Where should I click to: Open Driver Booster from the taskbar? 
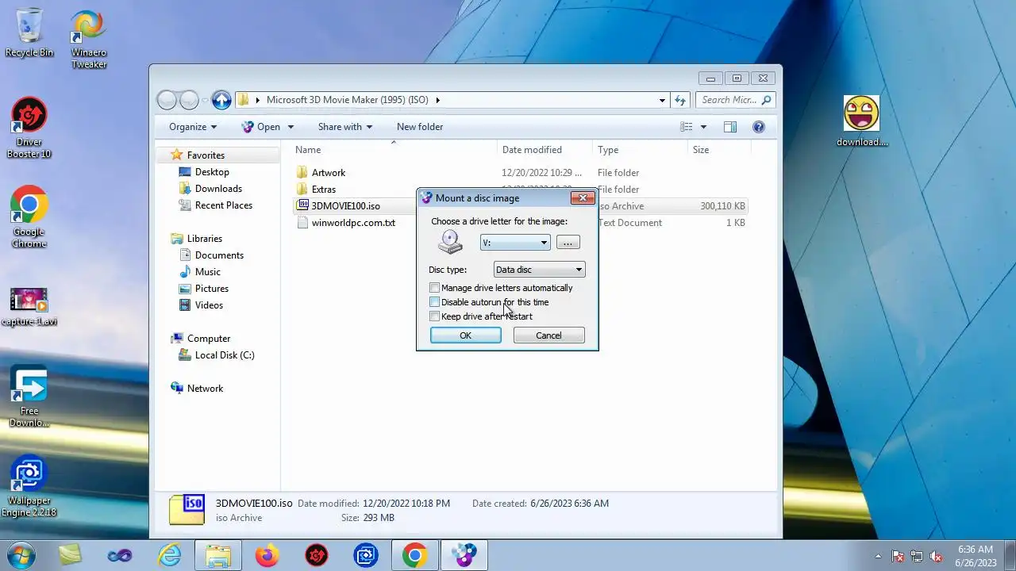coord(317,555)
